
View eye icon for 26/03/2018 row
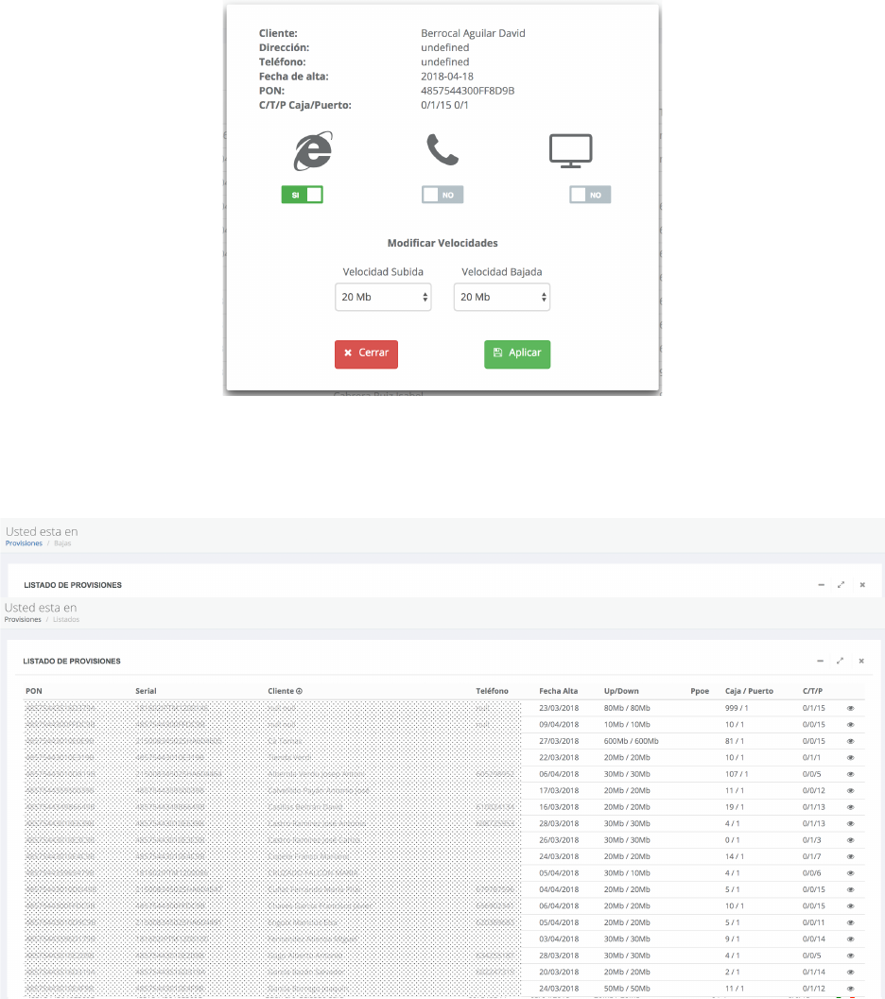pyautogui.click(x=851, y=840)
